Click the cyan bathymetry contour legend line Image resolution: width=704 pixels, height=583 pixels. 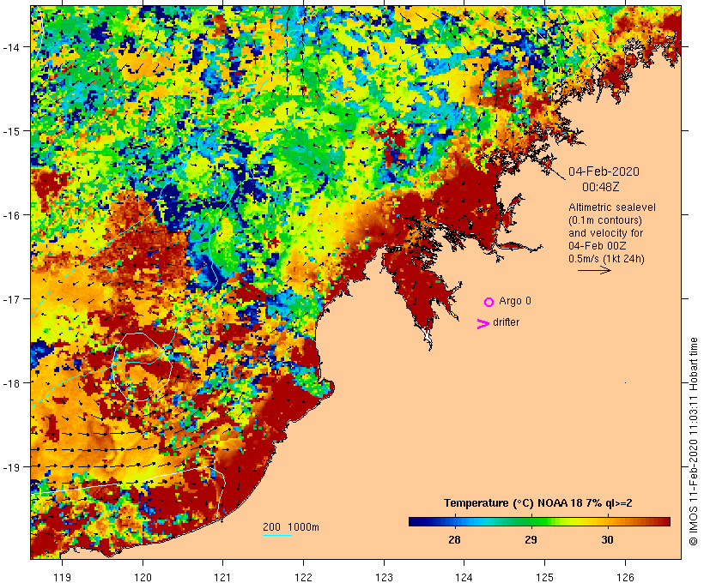tap(277, 535)
